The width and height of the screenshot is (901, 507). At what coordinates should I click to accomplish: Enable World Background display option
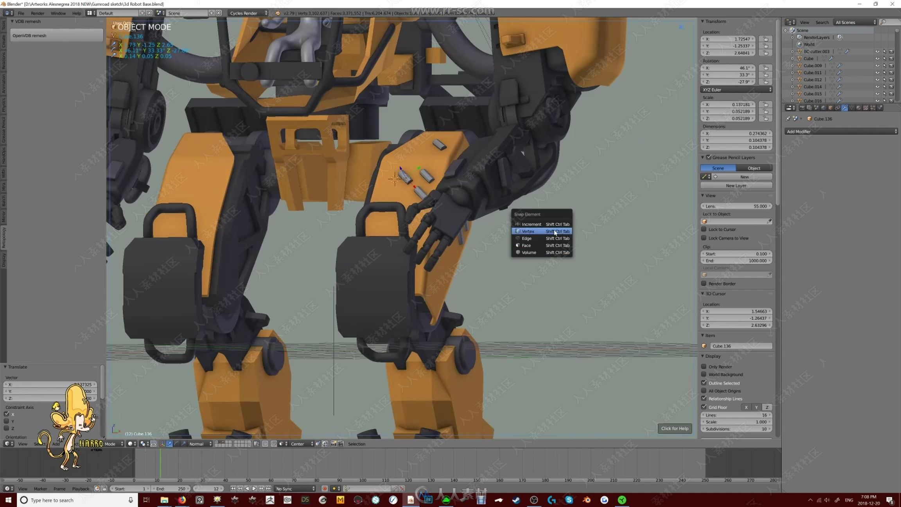click(x=704, y=374)
